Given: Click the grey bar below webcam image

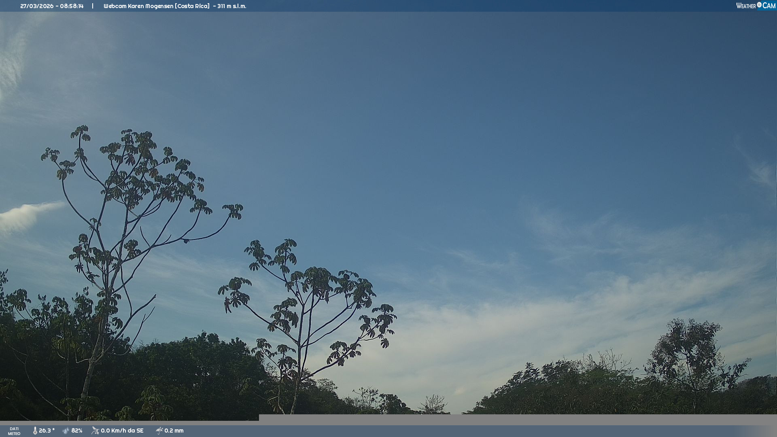Looking at the screenshot, I should point(517,419).
